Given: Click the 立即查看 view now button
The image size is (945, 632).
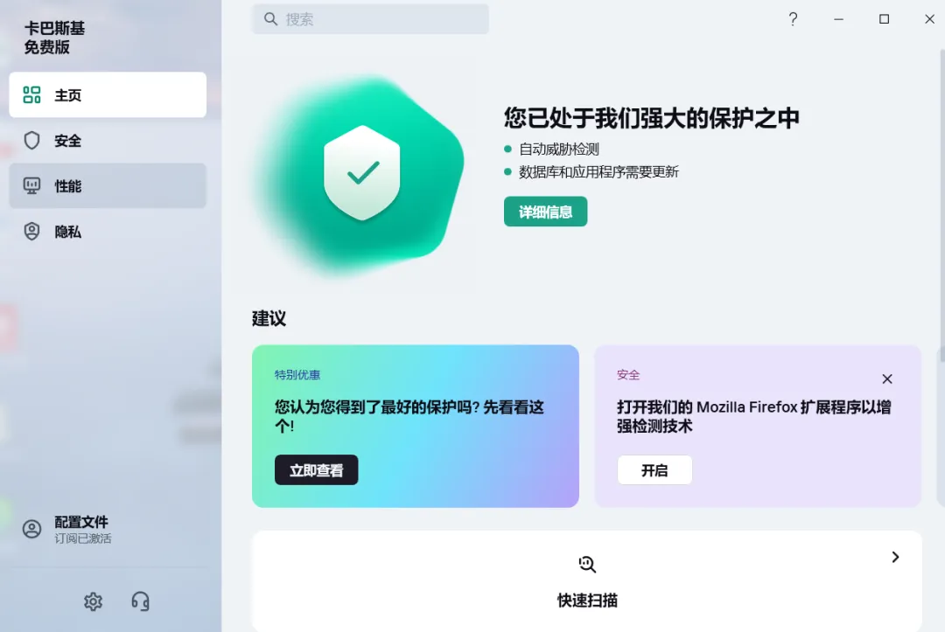Looking at the screenshot, I should click(x=317, y=470).
